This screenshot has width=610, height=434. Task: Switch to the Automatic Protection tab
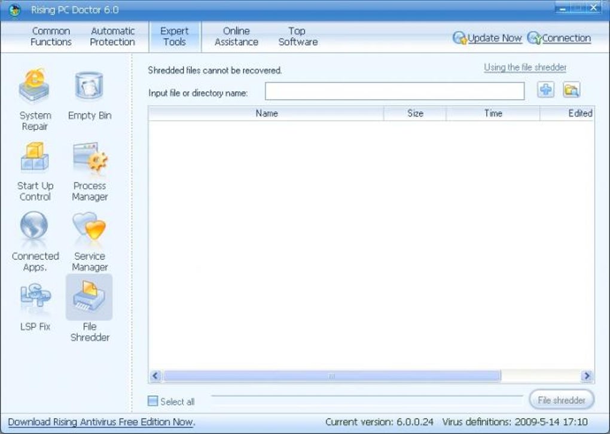pos(112,36)
